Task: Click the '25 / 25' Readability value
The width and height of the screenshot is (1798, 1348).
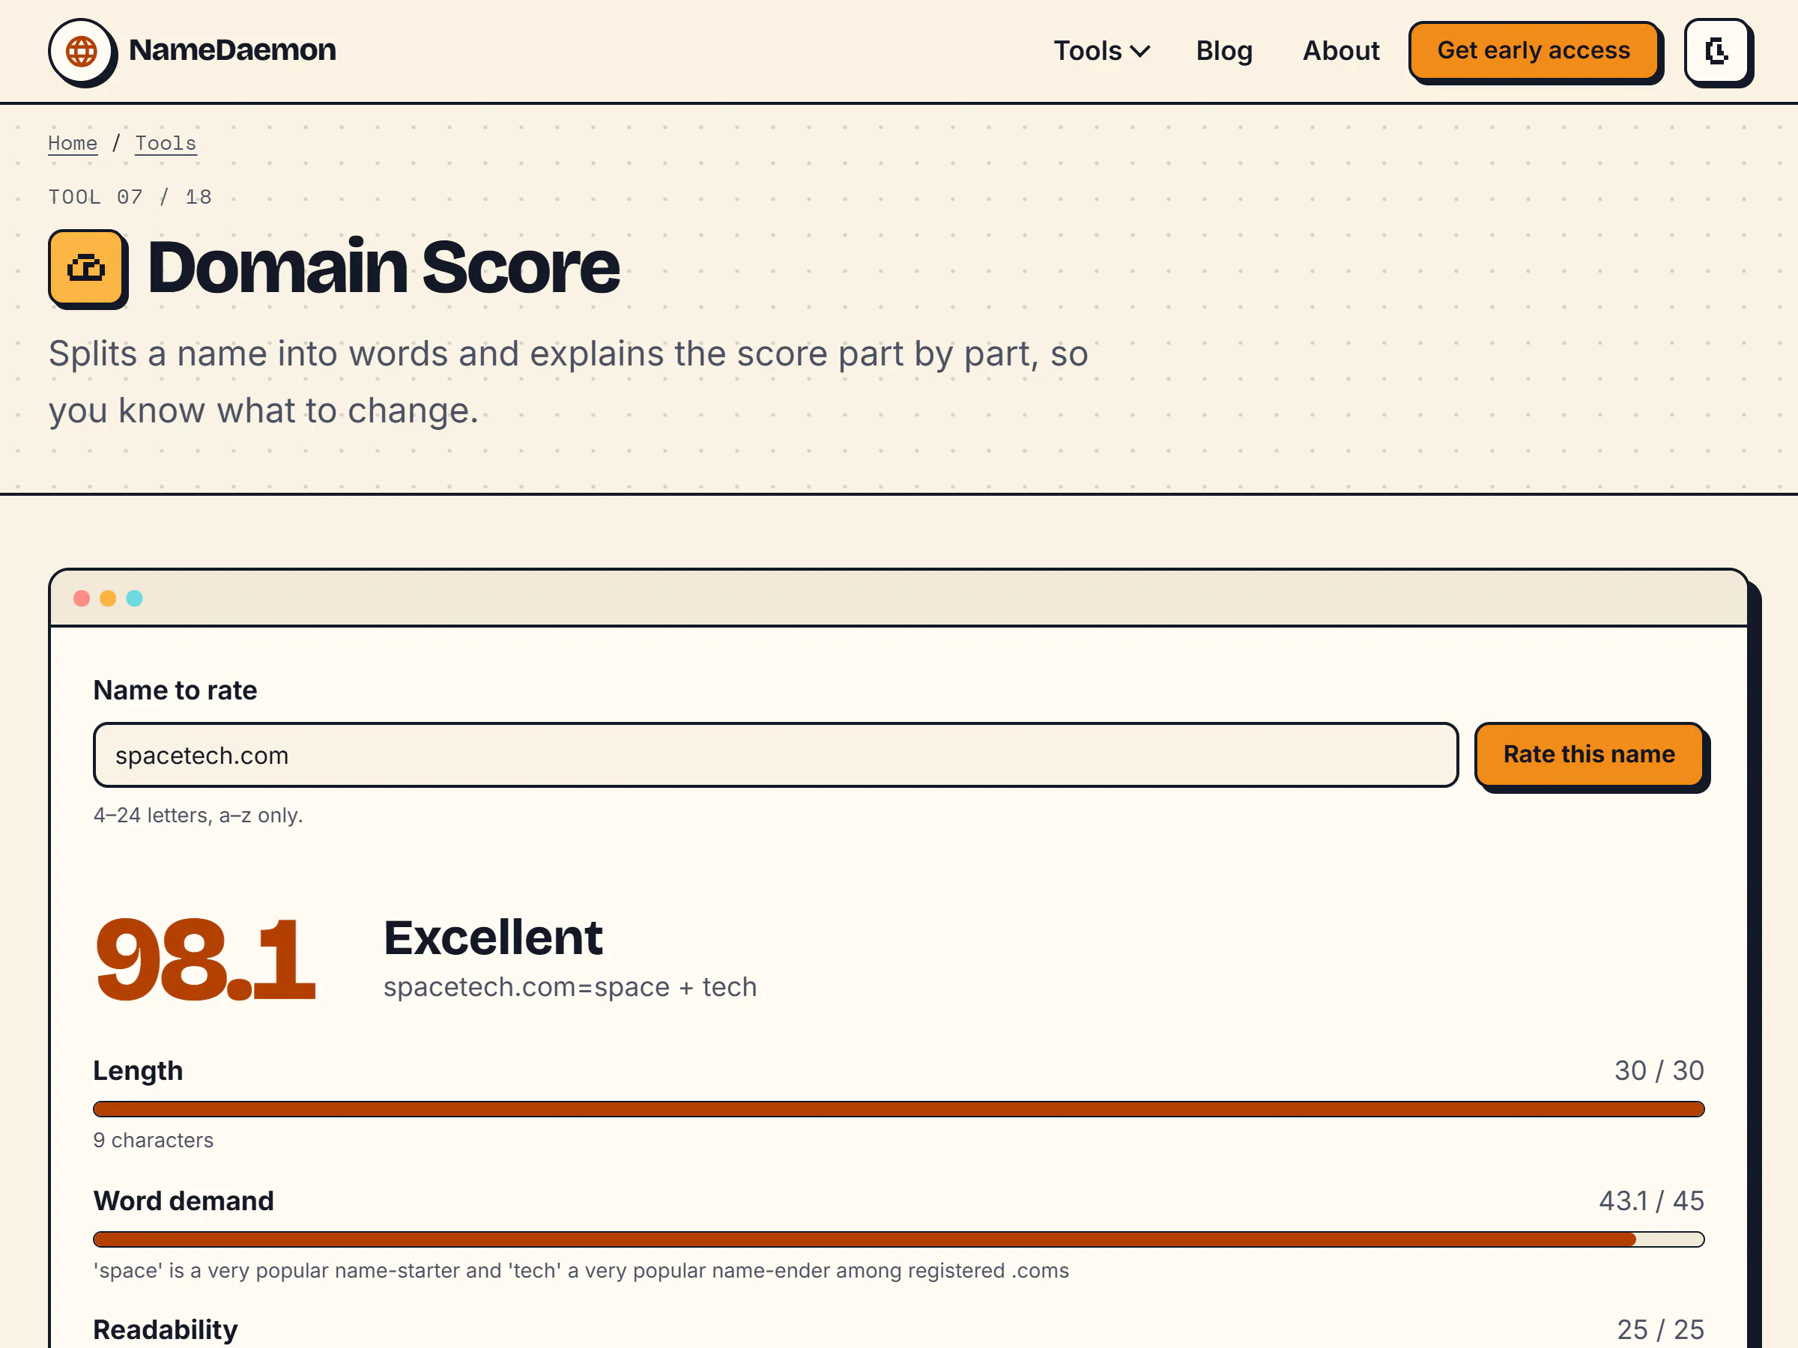Action: click(1661, 1329)
